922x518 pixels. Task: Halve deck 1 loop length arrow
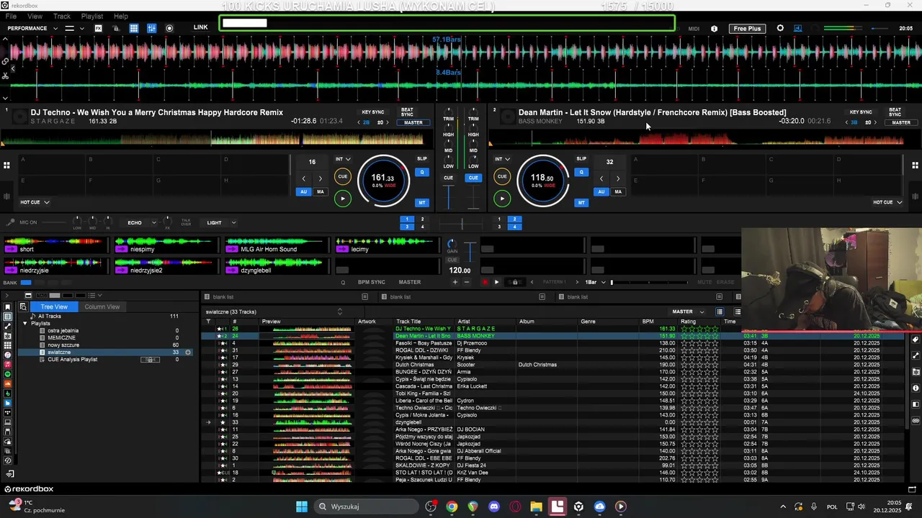[x=303, y=178]
